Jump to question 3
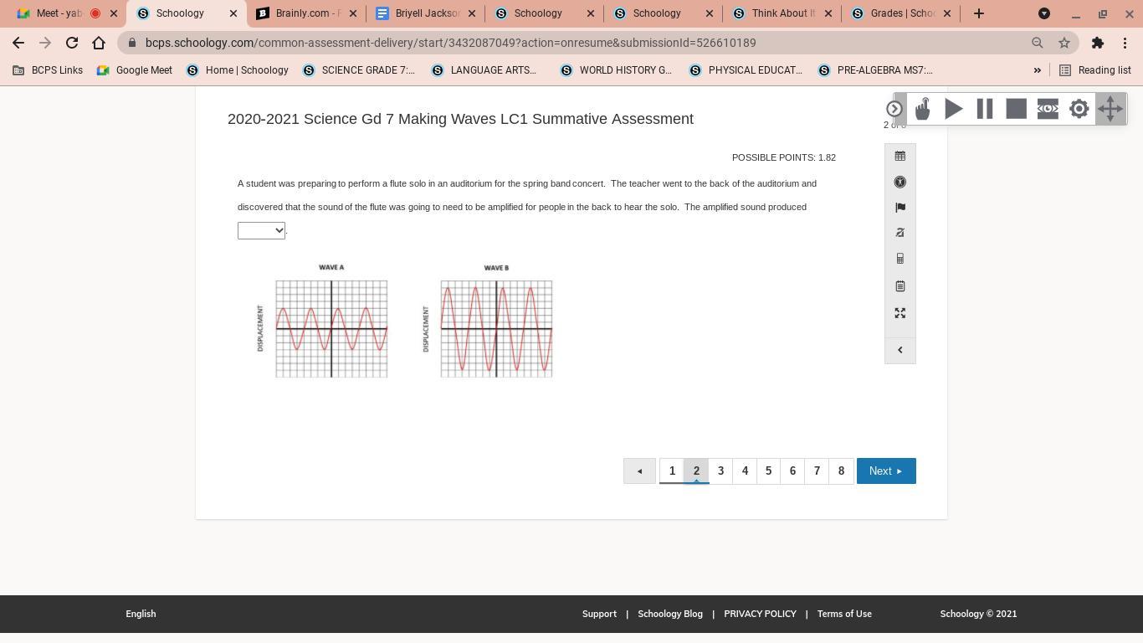This screenshot has height=643, width=1143. (x=720, y=471)
